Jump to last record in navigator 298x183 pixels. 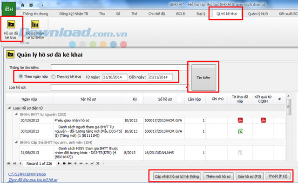pos(70,163)
